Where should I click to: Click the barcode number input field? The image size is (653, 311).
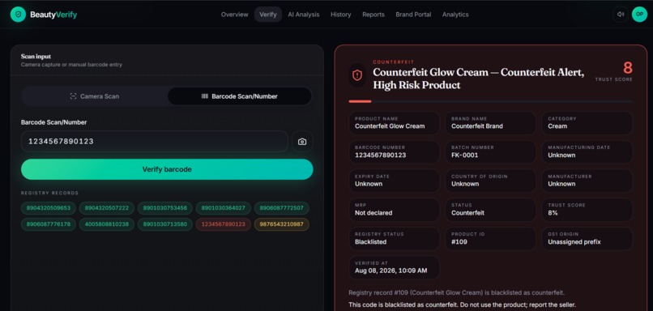click(155, 142)
